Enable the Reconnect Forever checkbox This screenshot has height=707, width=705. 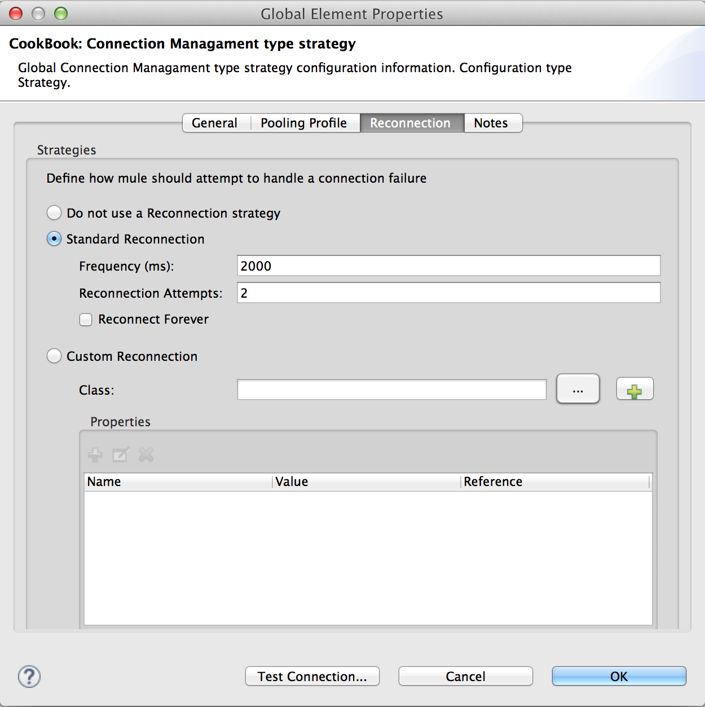point(85,319)
